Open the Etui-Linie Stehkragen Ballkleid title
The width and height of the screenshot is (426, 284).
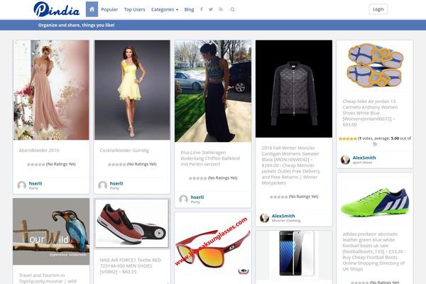[210, 158]
